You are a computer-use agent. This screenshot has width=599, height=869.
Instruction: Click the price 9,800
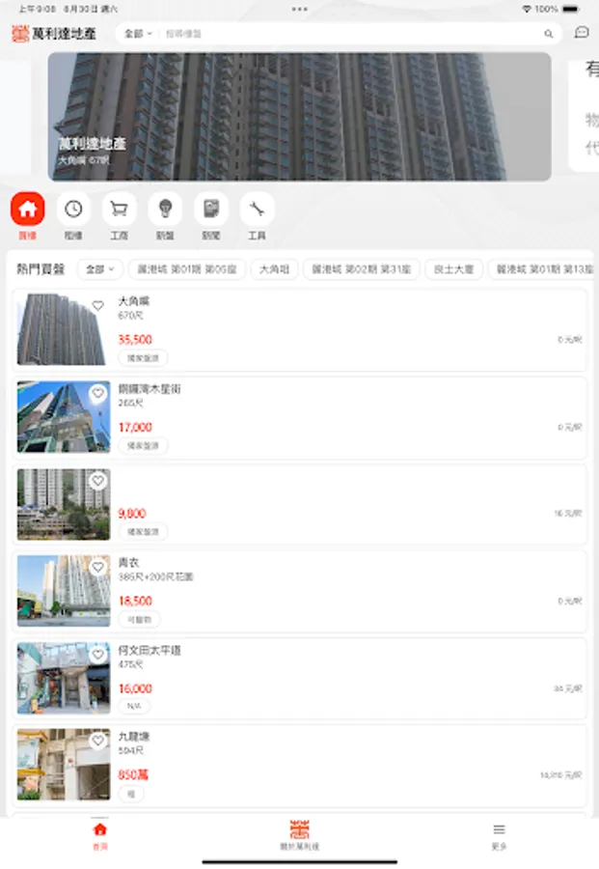click(x=132, y=514)
